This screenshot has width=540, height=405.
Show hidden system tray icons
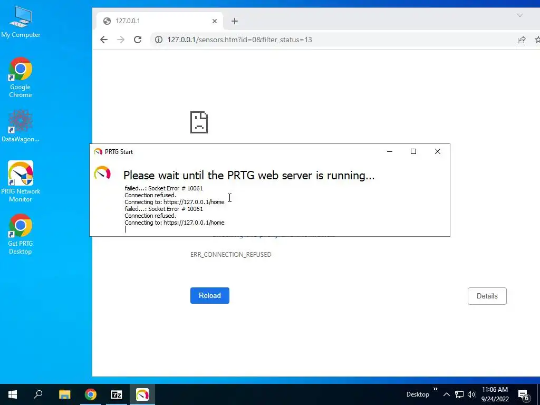pos(446,394)
